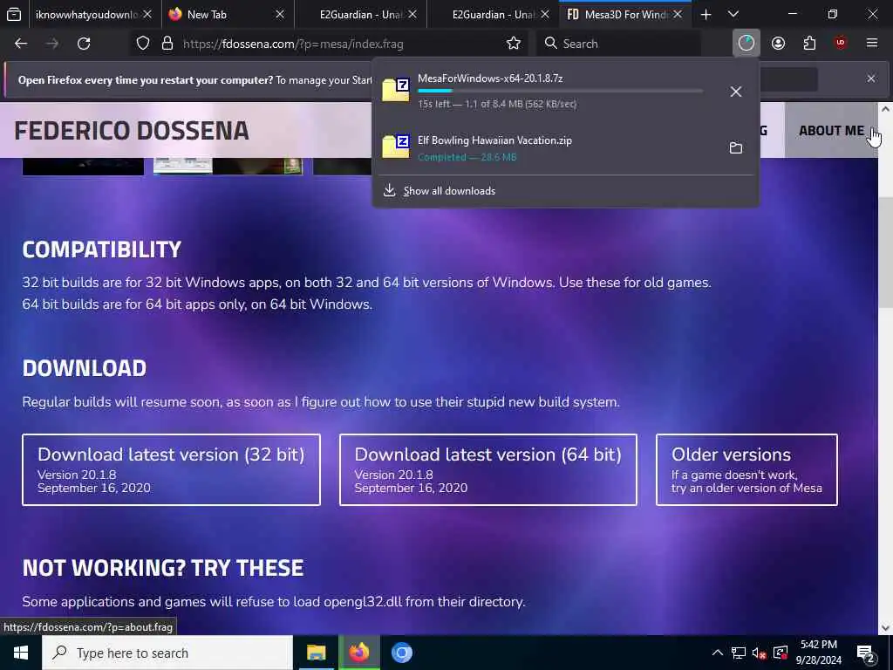
Task: Click the MesaForWindows-x64-20.1.8.7z file icon
Action: (x=396, y=90)
